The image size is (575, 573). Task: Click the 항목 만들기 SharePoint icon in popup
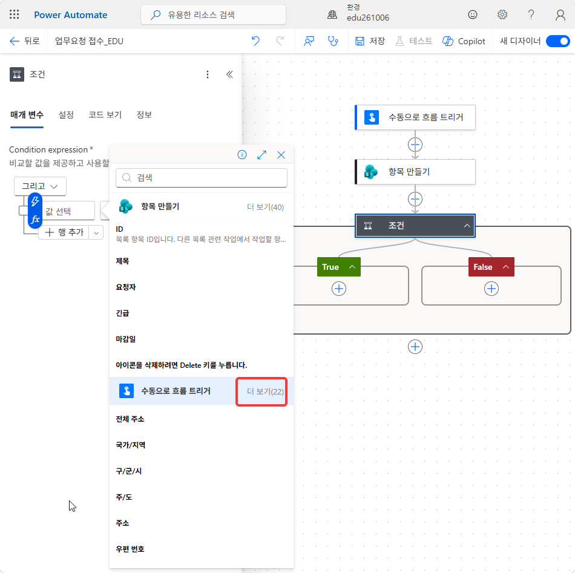tap(126, 206)
